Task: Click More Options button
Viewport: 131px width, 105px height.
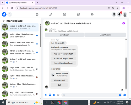Action: [105, 35]
